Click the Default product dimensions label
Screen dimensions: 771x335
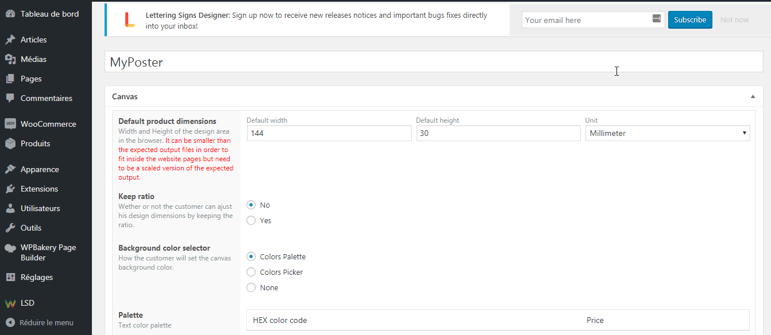point(167,121)
